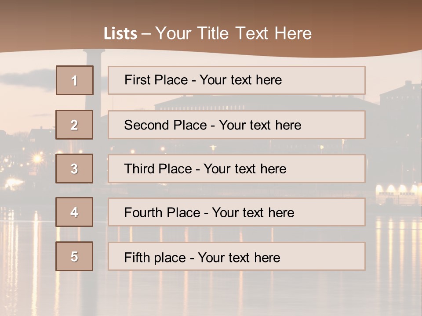Select the number 2 box
Viewport: 422px width, 316px height.
[x=74, y=125]
